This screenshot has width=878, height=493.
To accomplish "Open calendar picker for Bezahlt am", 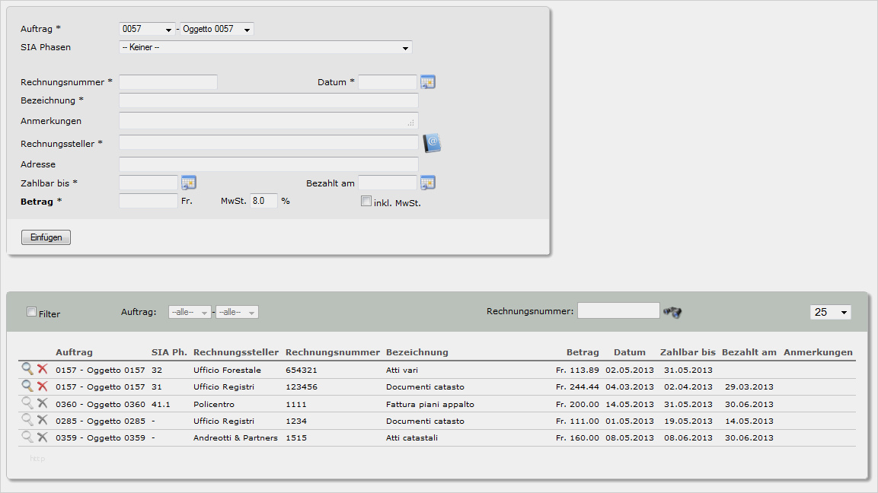I will pyautogui.click(x=428, y=183).
